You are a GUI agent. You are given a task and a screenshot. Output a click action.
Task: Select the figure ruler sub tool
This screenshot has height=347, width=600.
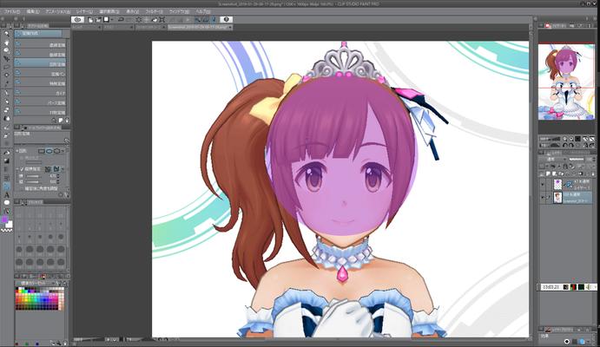[40, 64]
